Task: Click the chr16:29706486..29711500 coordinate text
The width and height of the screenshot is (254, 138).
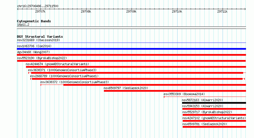Action: tap(38, 6)
